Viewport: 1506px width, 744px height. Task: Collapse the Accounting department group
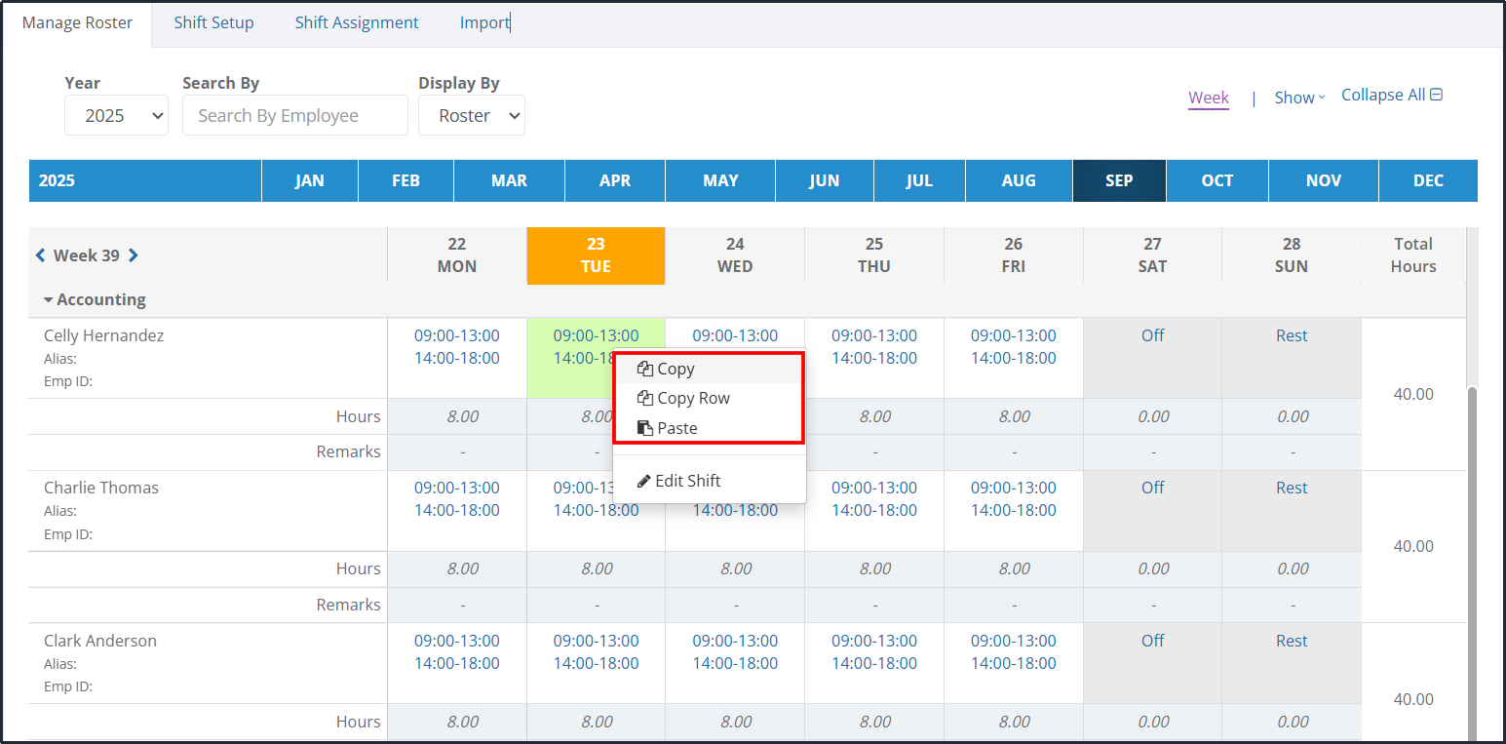(49, 300)
